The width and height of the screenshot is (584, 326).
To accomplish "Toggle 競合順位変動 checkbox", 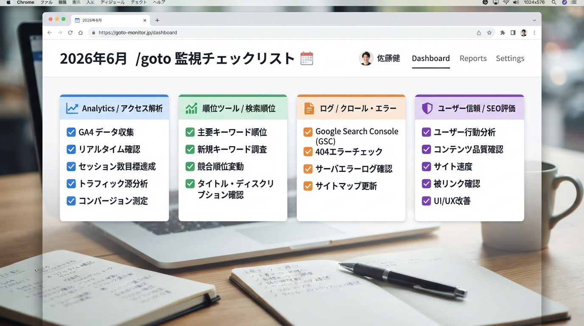I will pos(190,167).
